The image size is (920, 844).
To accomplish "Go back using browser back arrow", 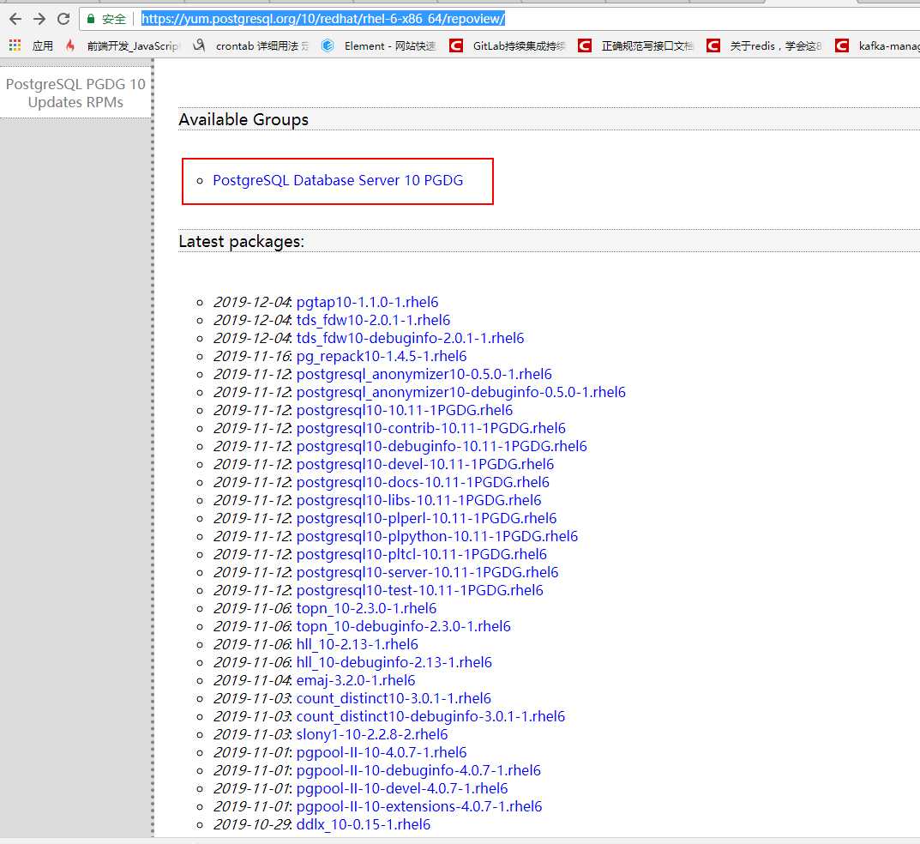I will [15, 19].
